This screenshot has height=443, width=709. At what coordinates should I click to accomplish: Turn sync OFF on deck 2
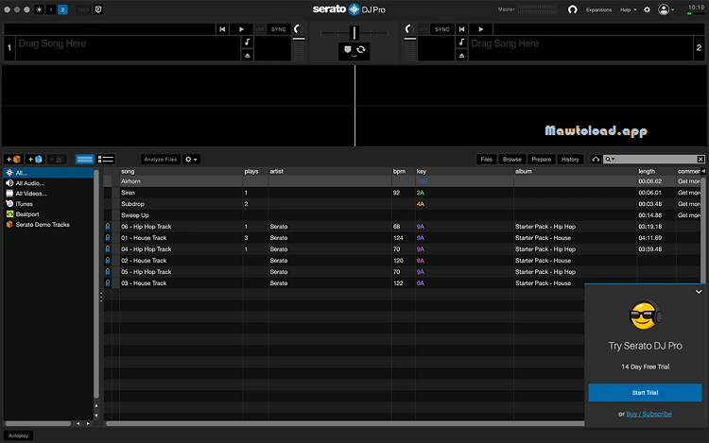pyautogui.click(x=424, y=29)
